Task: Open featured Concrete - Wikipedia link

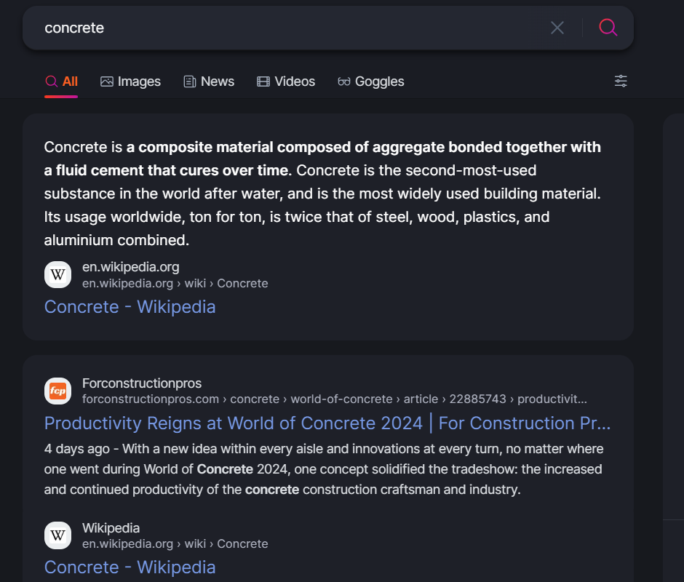Action: [x=130, y=306]
